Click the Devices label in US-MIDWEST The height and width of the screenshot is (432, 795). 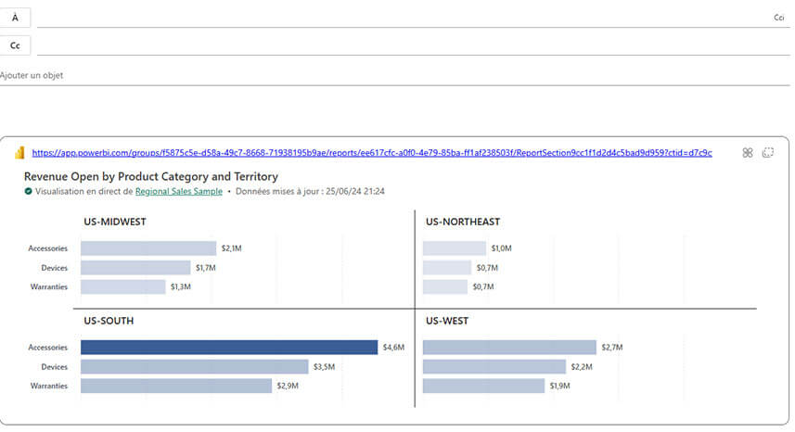tap(54, 267)
